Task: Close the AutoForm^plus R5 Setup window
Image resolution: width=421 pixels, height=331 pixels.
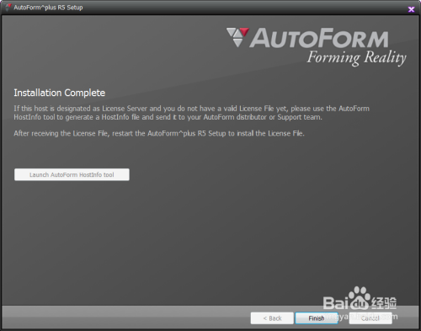Action: click(x=411, y=9)
